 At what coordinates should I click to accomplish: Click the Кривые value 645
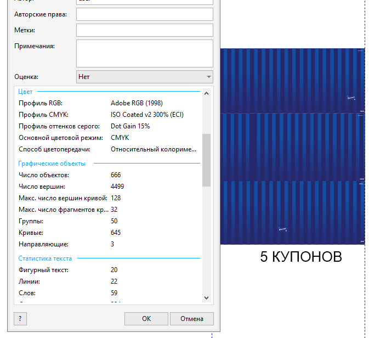coord(116,233)
